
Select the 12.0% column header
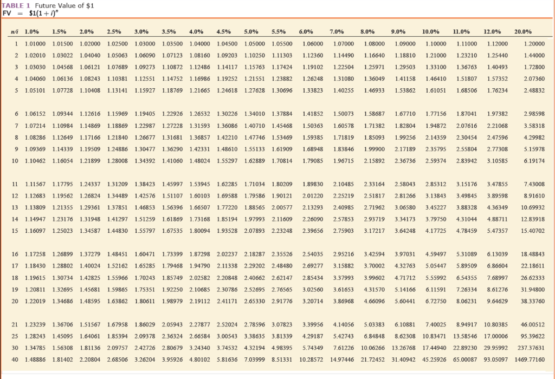[493, 31]
